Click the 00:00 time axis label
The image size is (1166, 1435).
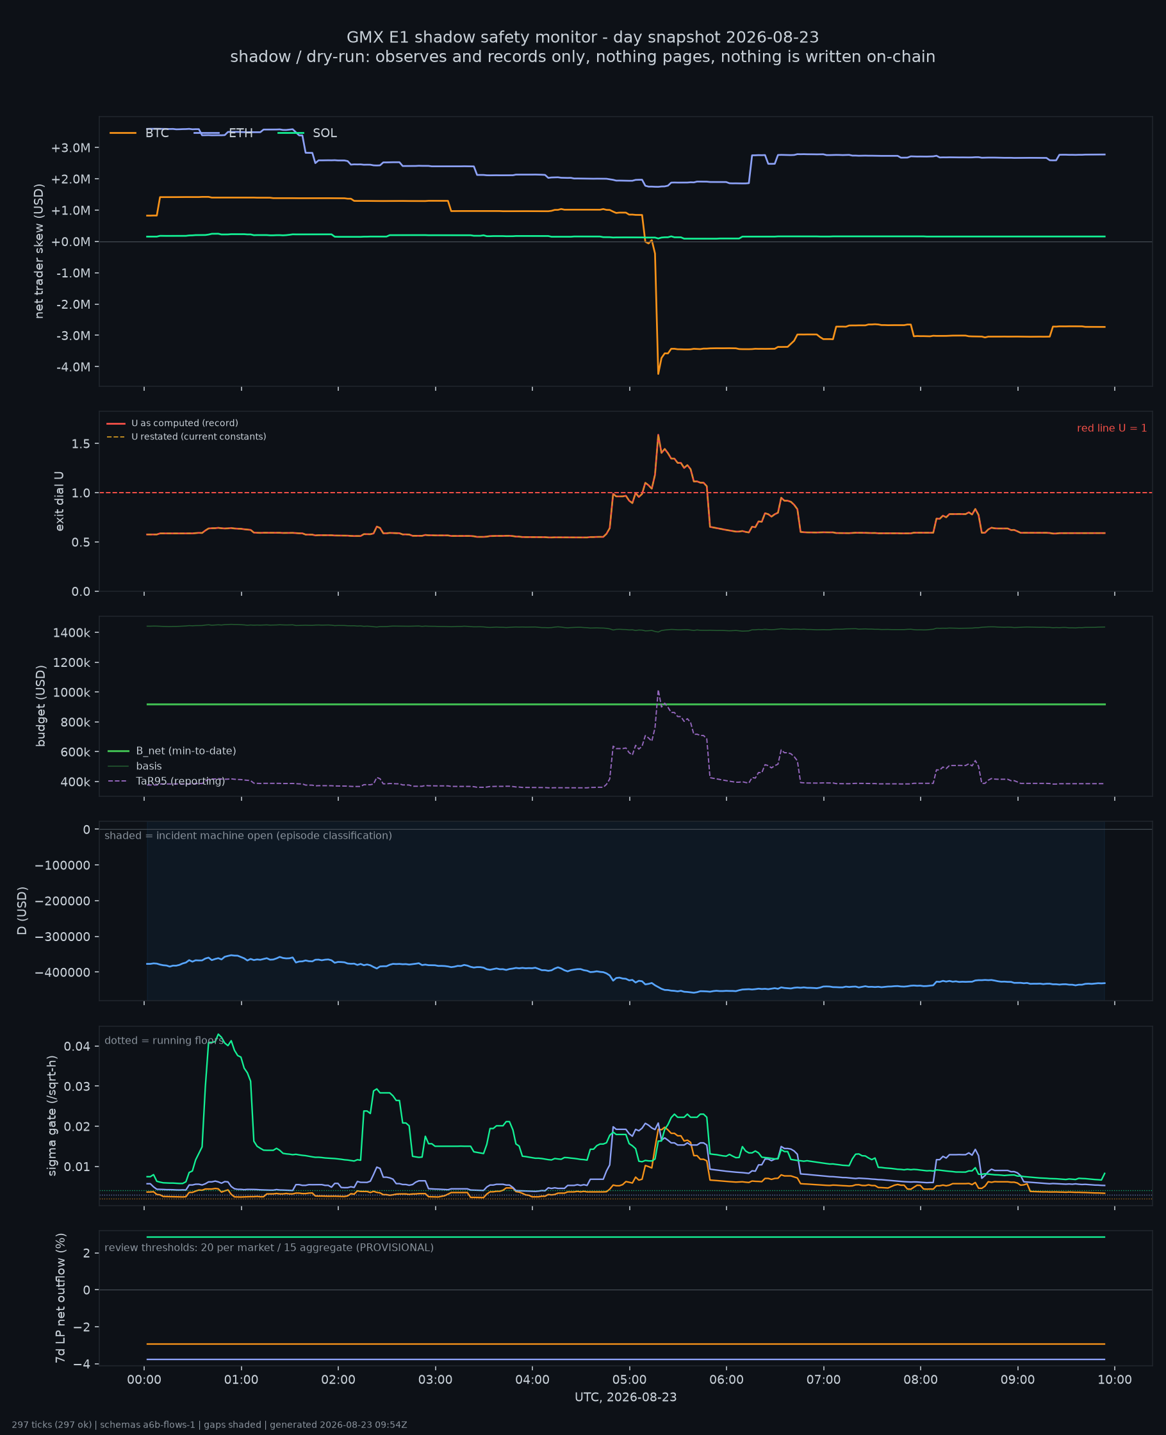click(144, 1380)
